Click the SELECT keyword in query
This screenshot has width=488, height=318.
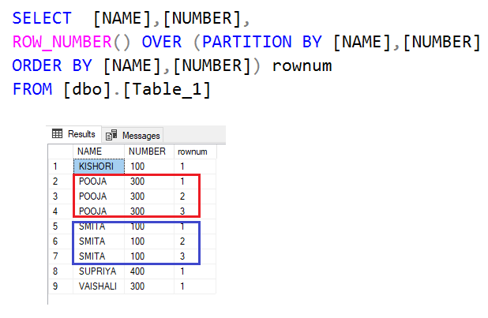click(x=42, y=18)
